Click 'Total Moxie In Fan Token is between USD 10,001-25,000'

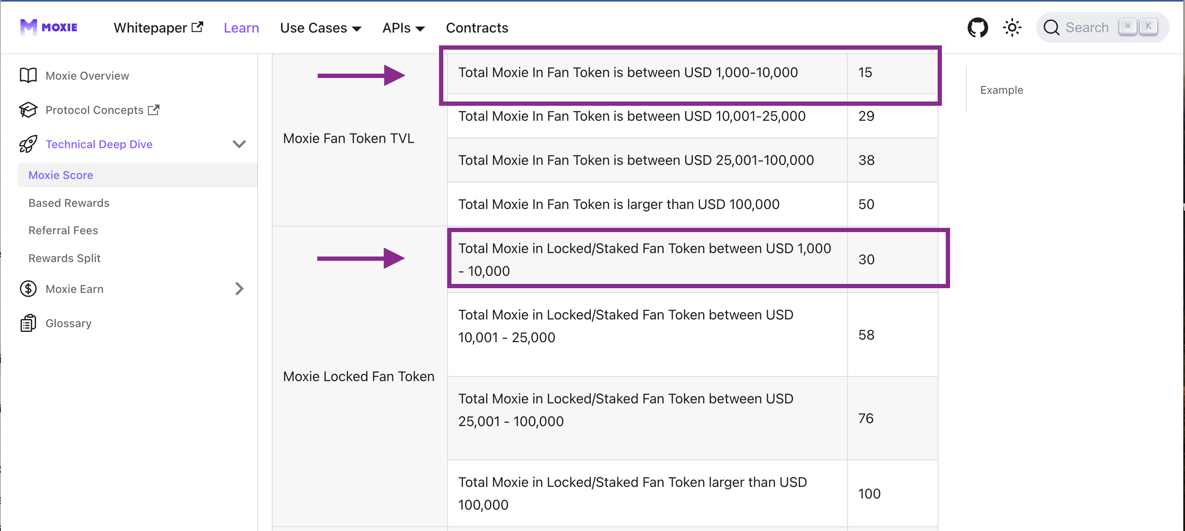click(632, 116)
